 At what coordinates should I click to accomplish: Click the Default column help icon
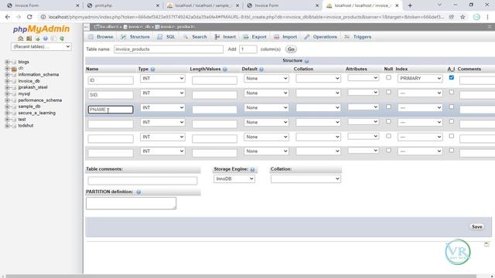261,69
